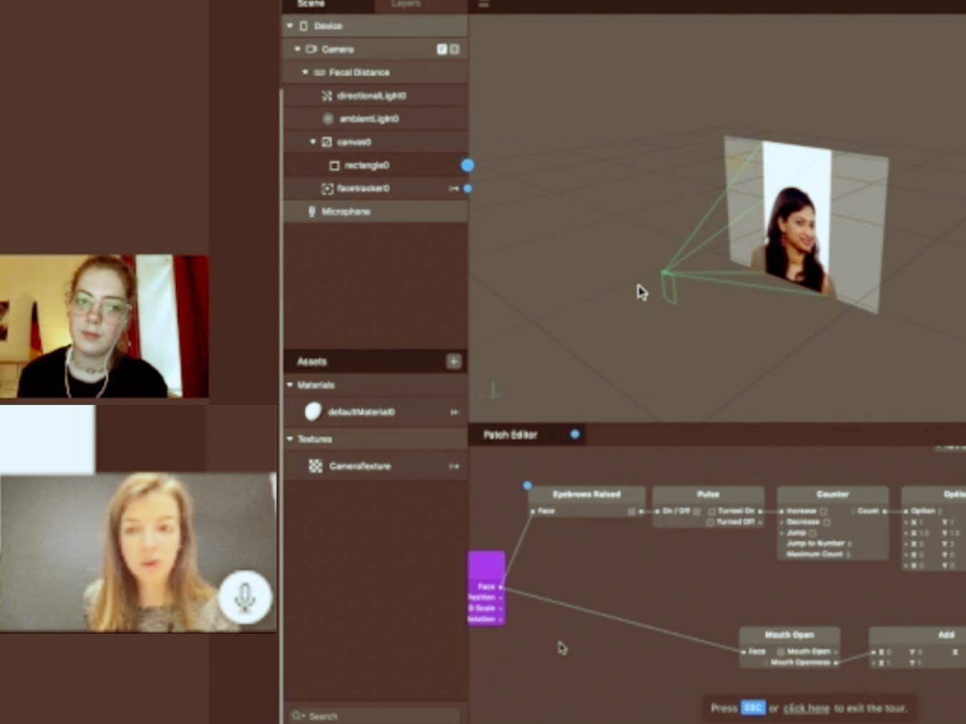Select the Pulse patch header

(x=708, y=494)
